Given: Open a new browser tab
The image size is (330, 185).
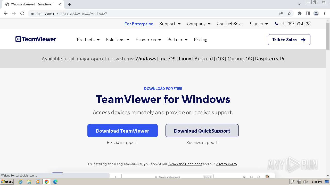Looking at the screenshot, I should tap(70, 4).
